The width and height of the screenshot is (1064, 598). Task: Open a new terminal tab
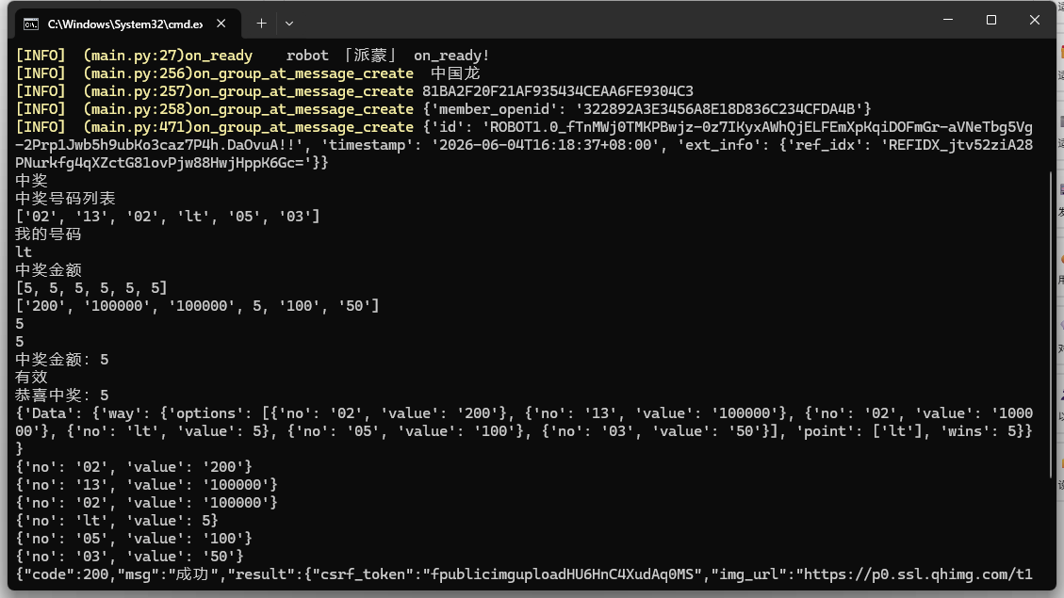click(x=261, y=23)
